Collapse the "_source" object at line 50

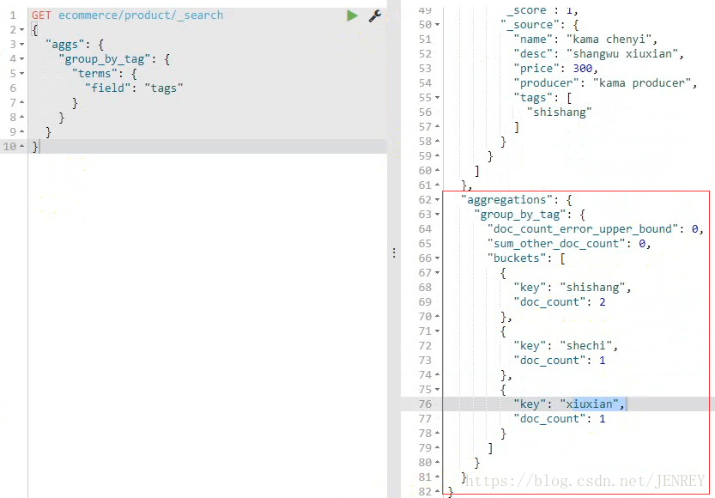(x=437, y=25)
